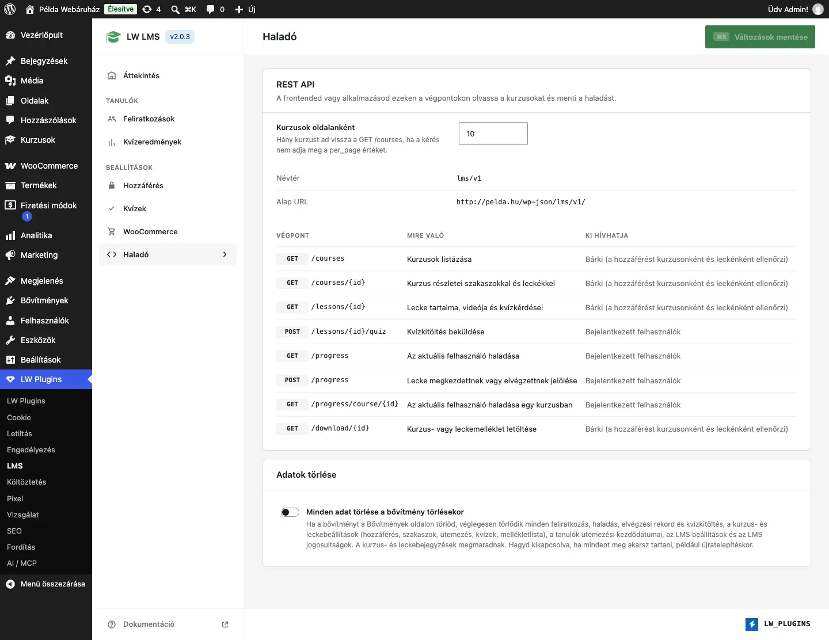Image resolution: width=829 pixels, height=640 pixels.
Task: Click the Kurzusok oldalanként number field
Action: [493, 134]
